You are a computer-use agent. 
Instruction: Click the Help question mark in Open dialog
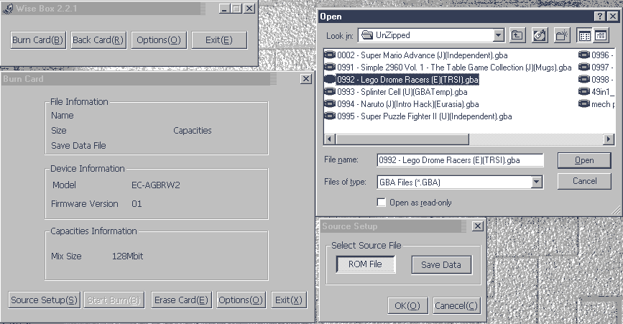[599, 17]
